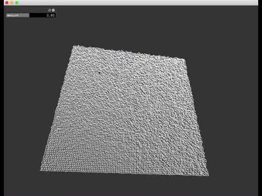Click the slider value reading 2.02
Image resolution: width=262 pixels, height=196 pixels.
[x=50, y=15]
